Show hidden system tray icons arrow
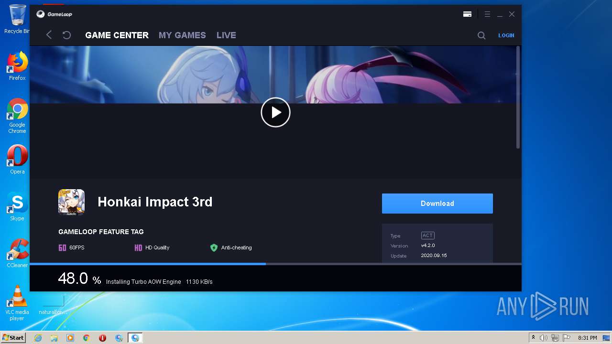 (x=533, y=338)
